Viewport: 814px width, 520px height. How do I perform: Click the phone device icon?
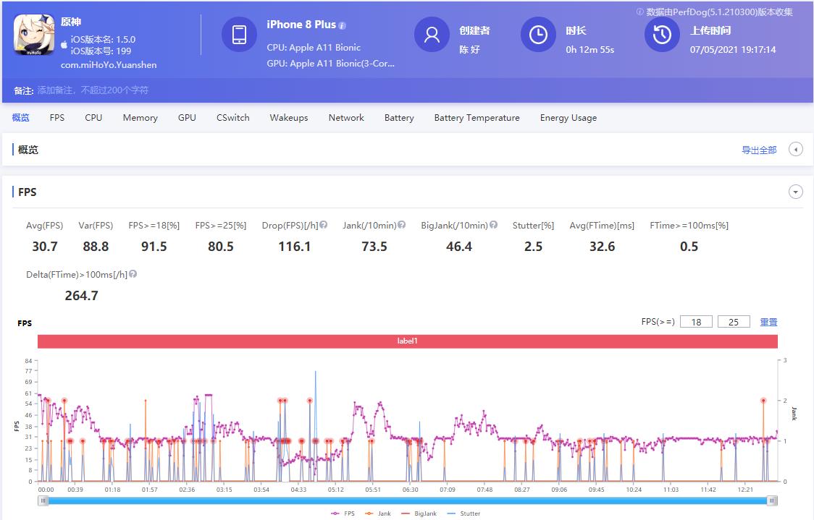click(x=239, y=35)
